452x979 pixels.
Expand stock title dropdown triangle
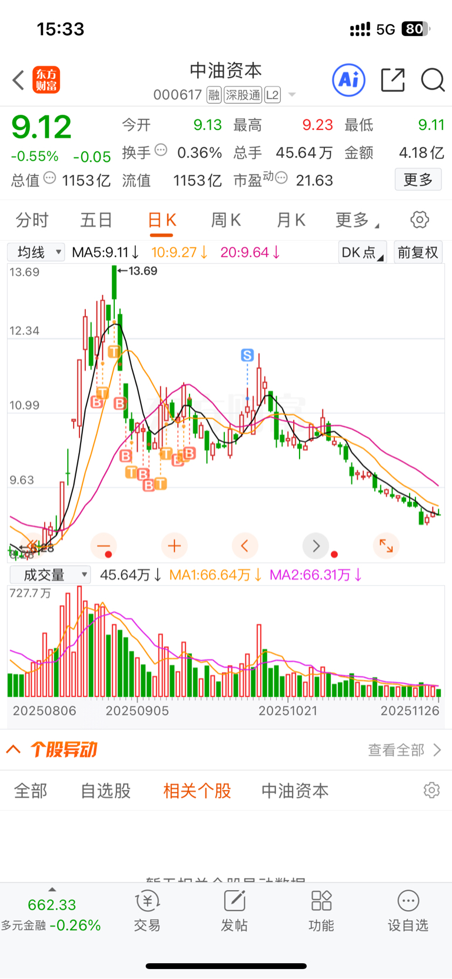292,95
